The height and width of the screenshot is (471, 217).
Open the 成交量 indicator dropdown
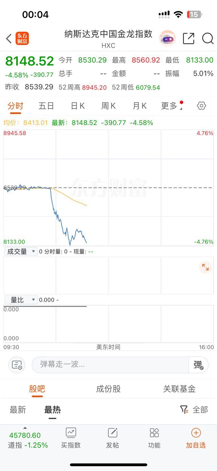coord(21,252)
